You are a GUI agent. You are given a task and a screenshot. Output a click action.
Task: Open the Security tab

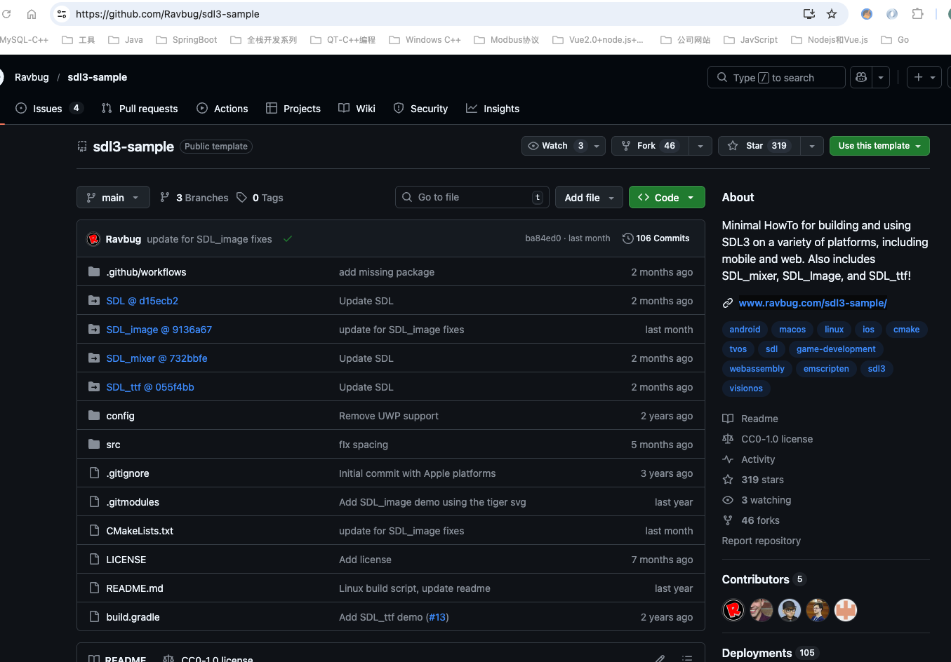pyautogui.click(x=420, y=109)
